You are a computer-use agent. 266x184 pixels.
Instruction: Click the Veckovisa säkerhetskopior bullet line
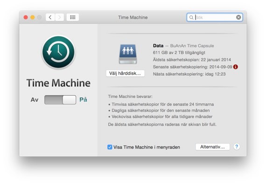[161, 117]
